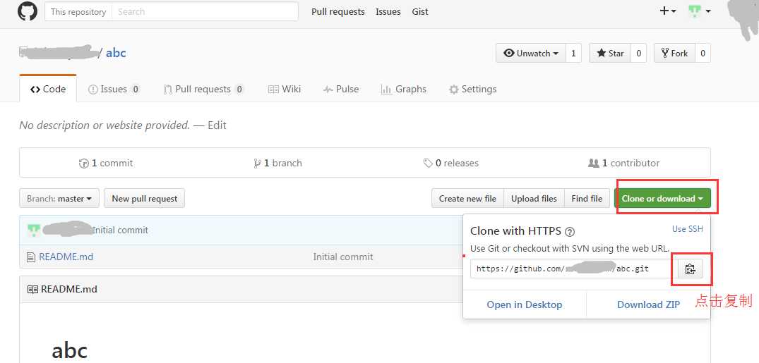The image size is (759, 363).
Task: Copy clone URL with clipboard icon
Action: 691,269
